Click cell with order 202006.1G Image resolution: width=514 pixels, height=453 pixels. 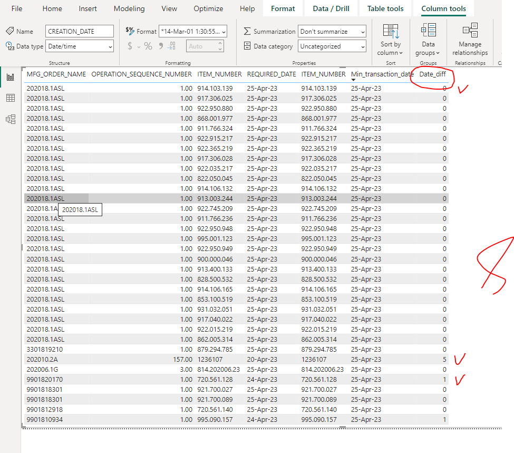tap(42, 369)
